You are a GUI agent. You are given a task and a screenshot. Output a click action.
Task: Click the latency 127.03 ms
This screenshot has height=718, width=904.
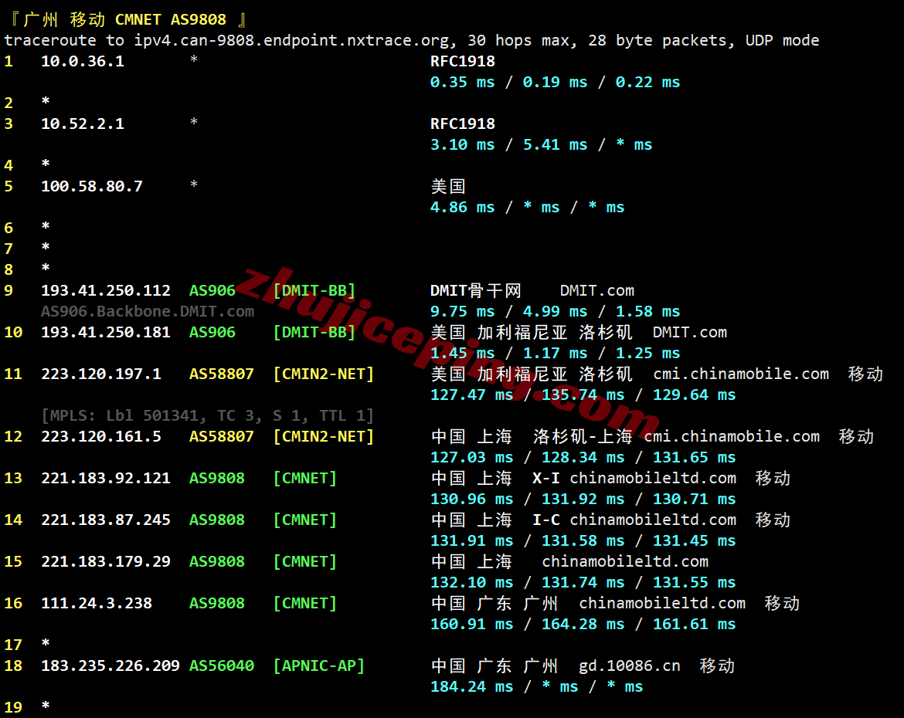click(471, 458)
